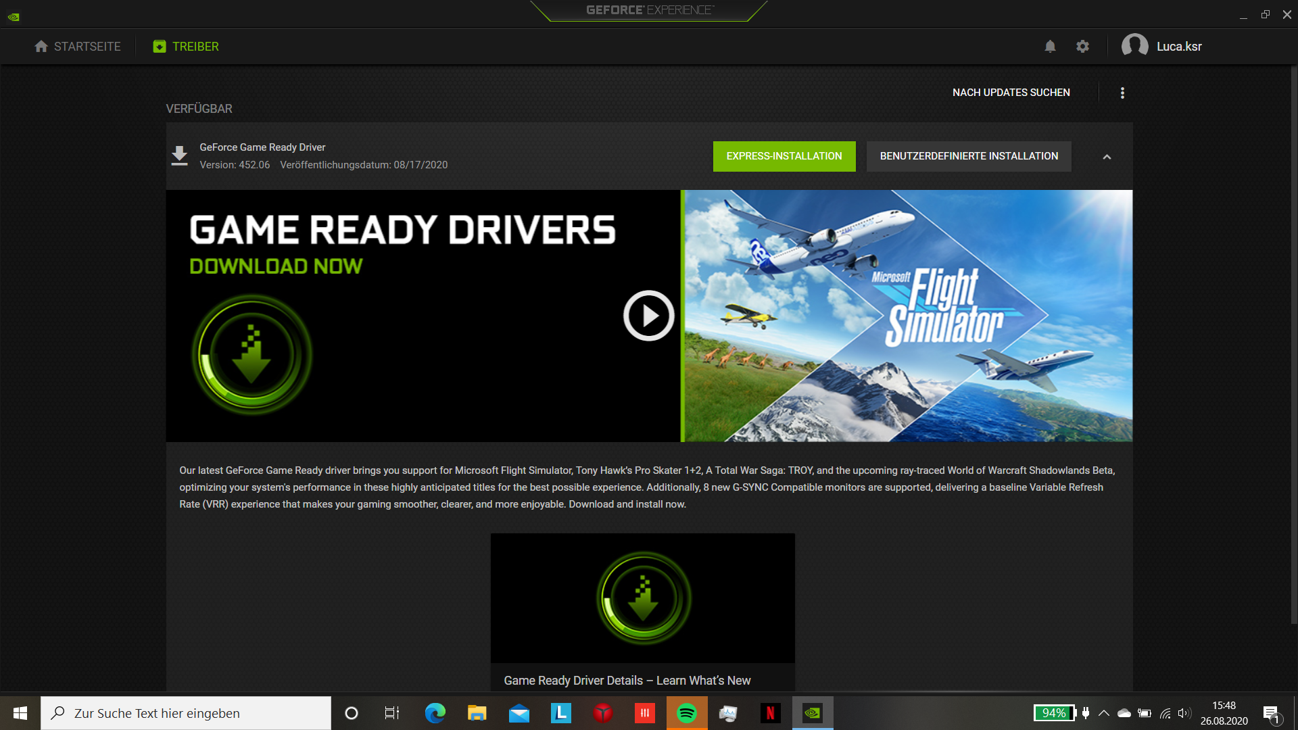Click the system battery status tray icon
Screen dimensions: 1298x730
(x=1144, y=713)
